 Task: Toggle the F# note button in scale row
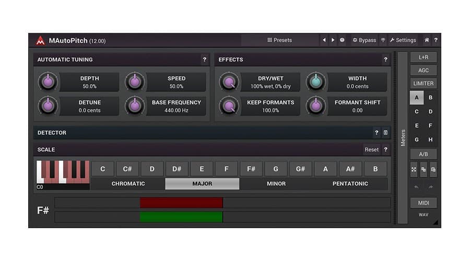coord(251,169)
